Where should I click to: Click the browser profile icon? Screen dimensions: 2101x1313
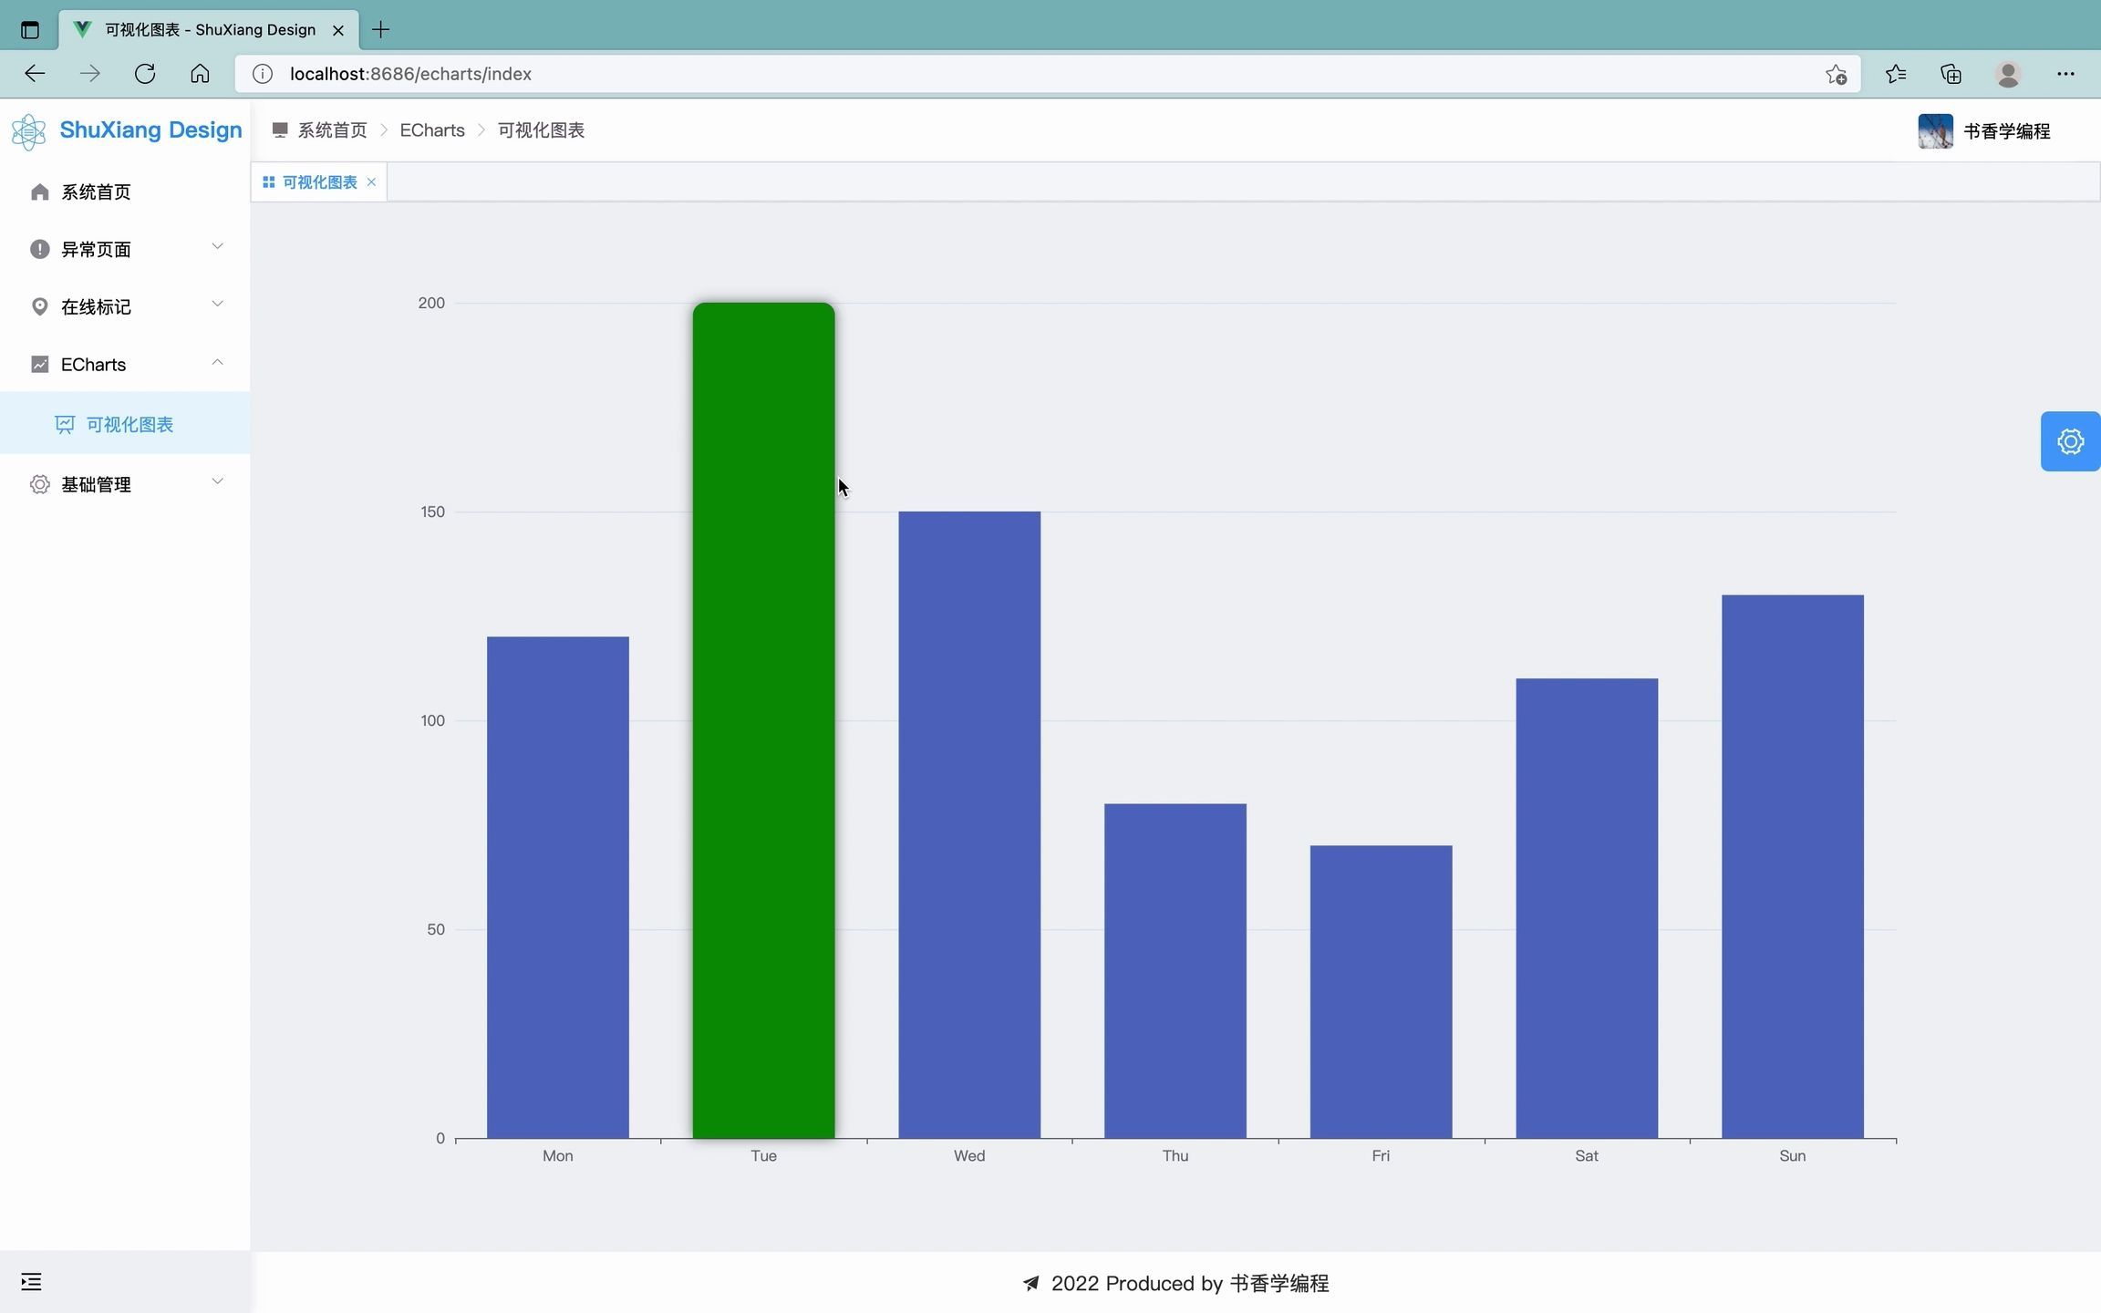[2008, 74]
